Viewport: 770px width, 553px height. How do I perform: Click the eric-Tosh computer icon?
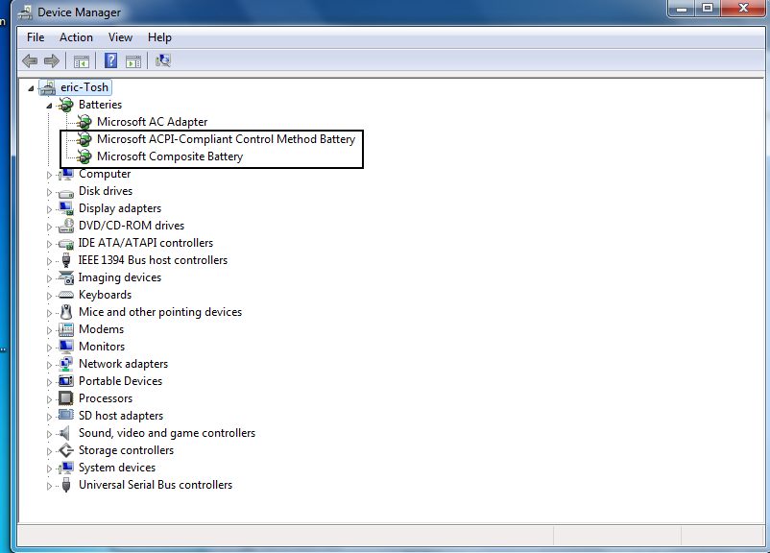tap(48, 87)
